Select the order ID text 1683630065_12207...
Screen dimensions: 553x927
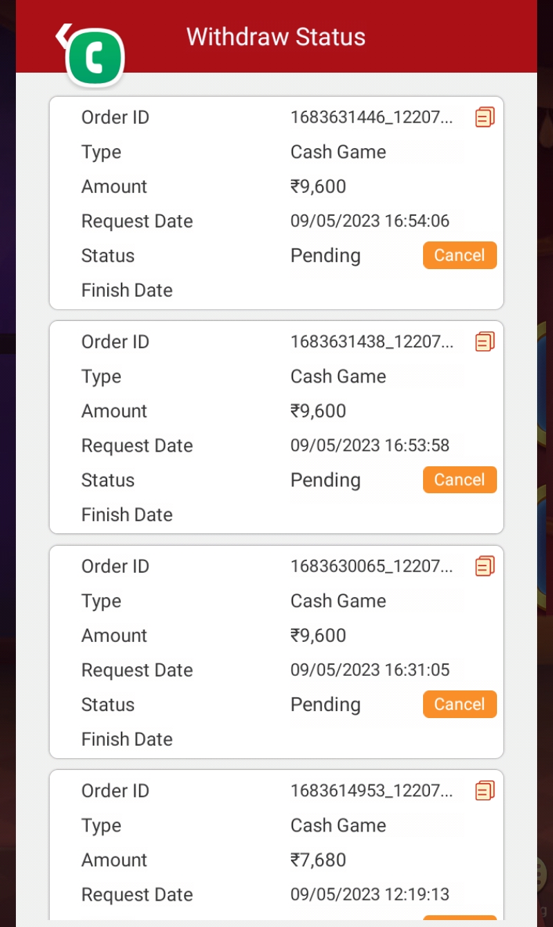click(371, 567)
